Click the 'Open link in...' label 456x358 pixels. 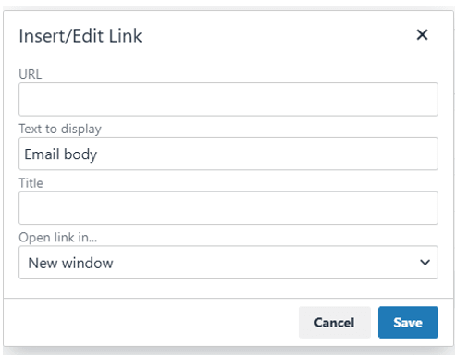tap(58, 238)
